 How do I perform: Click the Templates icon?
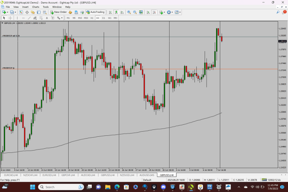176,12
